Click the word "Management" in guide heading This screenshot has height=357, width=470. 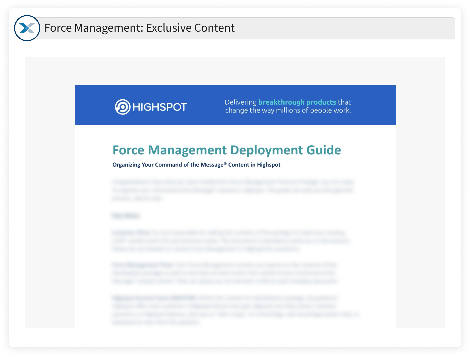pos(187,150)
